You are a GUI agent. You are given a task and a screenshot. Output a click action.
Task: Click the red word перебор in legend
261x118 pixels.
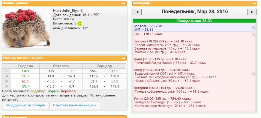68,91
